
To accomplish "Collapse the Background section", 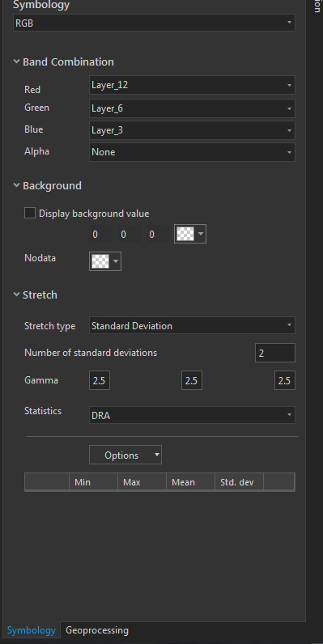I will 16,185.
